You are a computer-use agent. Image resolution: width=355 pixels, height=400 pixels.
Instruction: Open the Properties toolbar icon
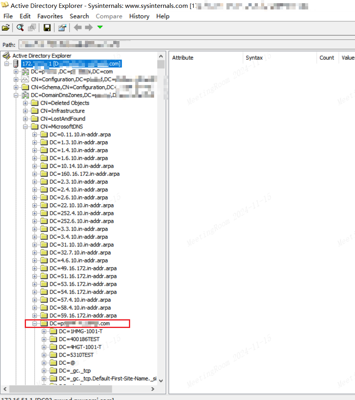62,28
